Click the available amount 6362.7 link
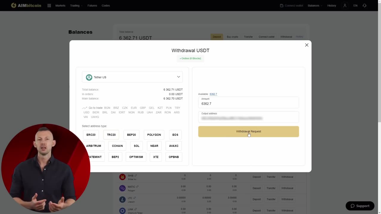 pyautogui.click(x=213, y=94)
